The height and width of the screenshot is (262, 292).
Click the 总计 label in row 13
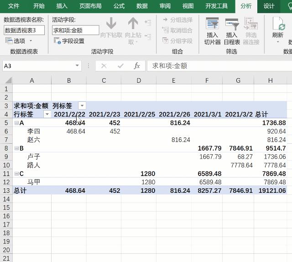point(20,191)
